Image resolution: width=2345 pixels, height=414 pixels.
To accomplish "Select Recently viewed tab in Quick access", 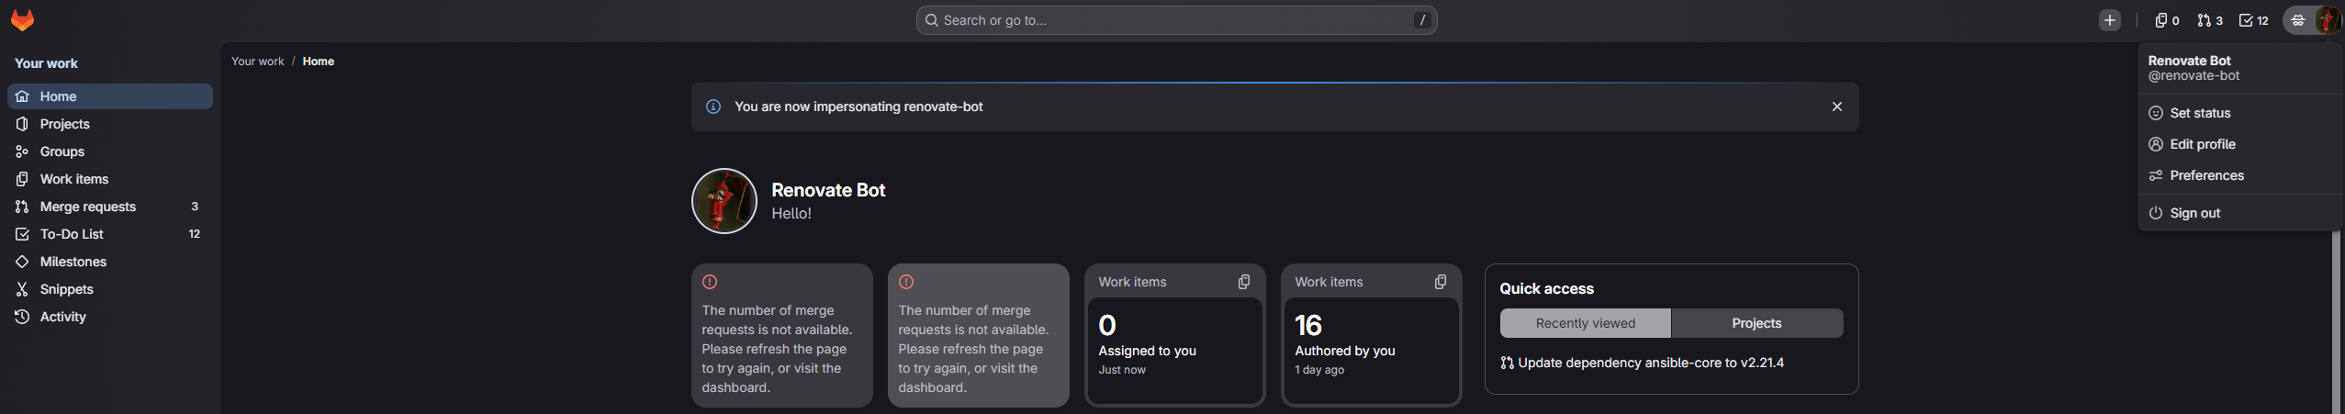I will pos(1585,323).
